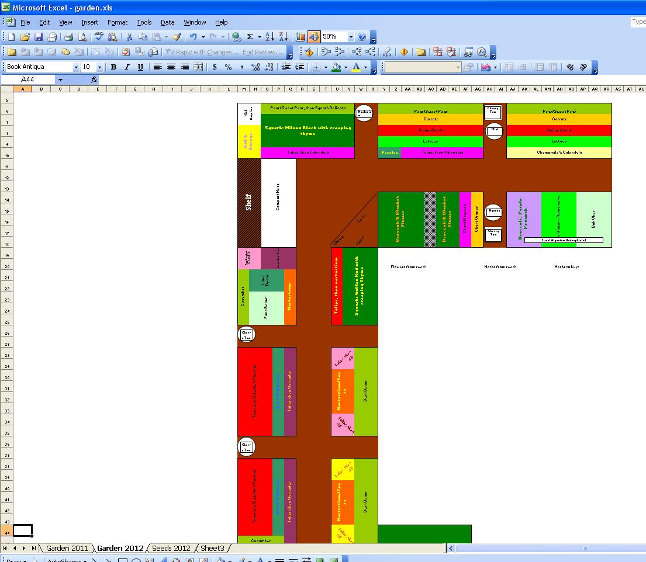Launch the Chart Wizard icon
Screen dimensions: 646x562
(300, 37)
